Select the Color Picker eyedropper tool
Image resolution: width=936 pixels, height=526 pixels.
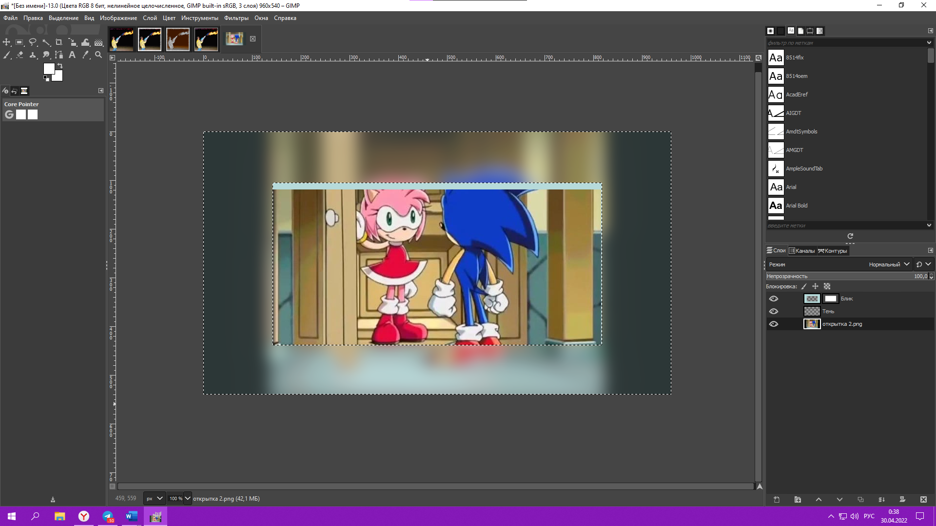[x=85, y=55]
